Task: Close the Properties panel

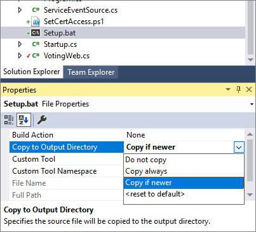Action: 249,89
